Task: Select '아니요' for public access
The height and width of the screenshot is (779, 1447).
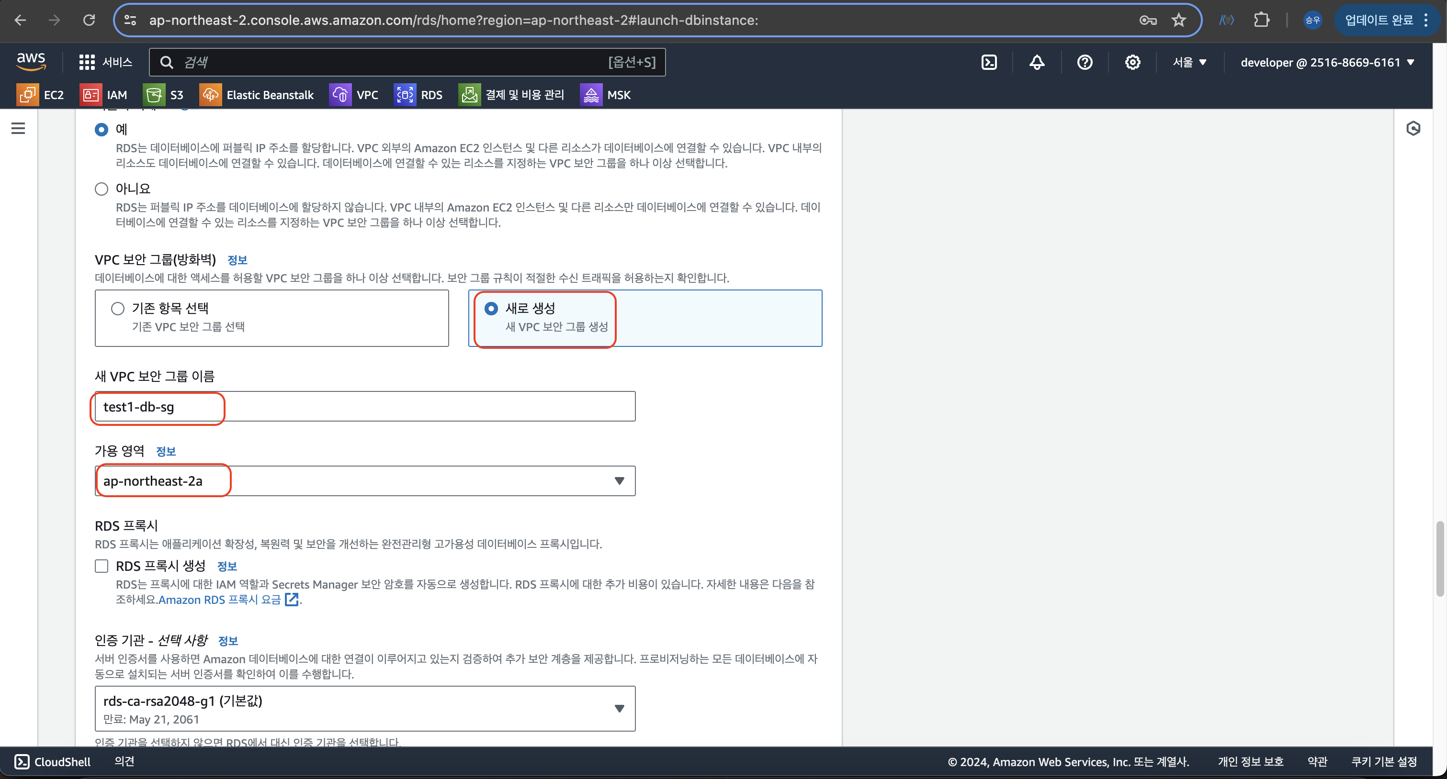Action: tap(101, 189)
